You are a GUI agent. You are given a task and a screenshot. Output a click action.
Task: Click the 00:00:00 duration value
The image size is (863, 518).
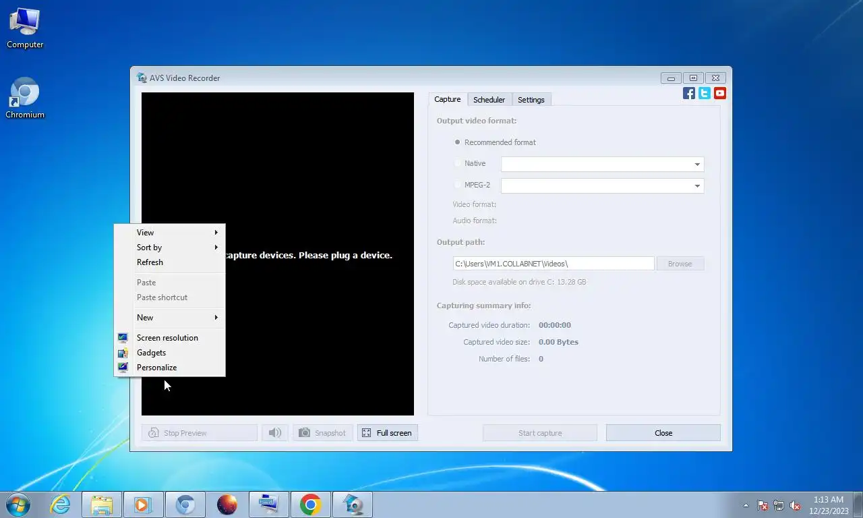pyautogui.click(x=555, y=325)
